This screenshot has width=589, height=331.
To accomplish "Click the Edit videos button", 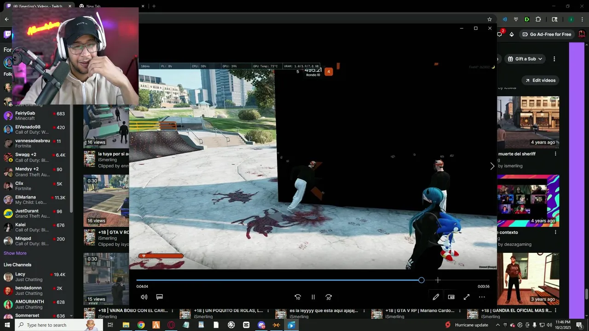I will (540, 80).
